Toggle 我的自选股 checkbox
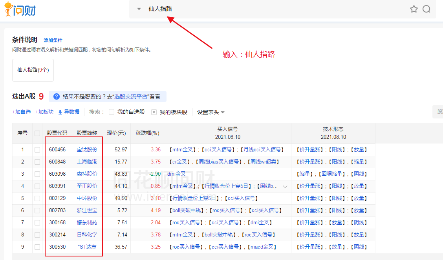The height and width of the screenshot is (260, 443). [112, 112]
